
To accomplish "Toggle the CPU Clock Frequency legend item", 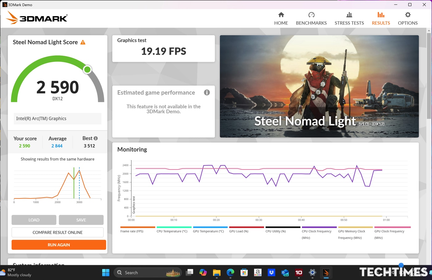I will [319, 233].
